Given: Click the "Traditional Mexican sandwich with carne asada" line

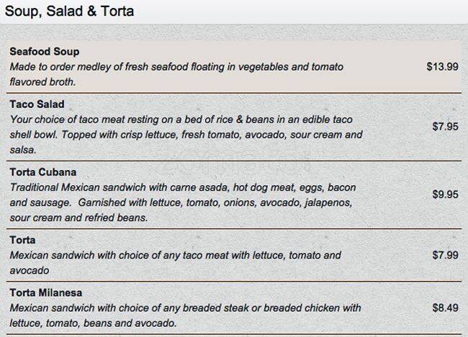Looking at the screenshot, I should coord(183,187).
